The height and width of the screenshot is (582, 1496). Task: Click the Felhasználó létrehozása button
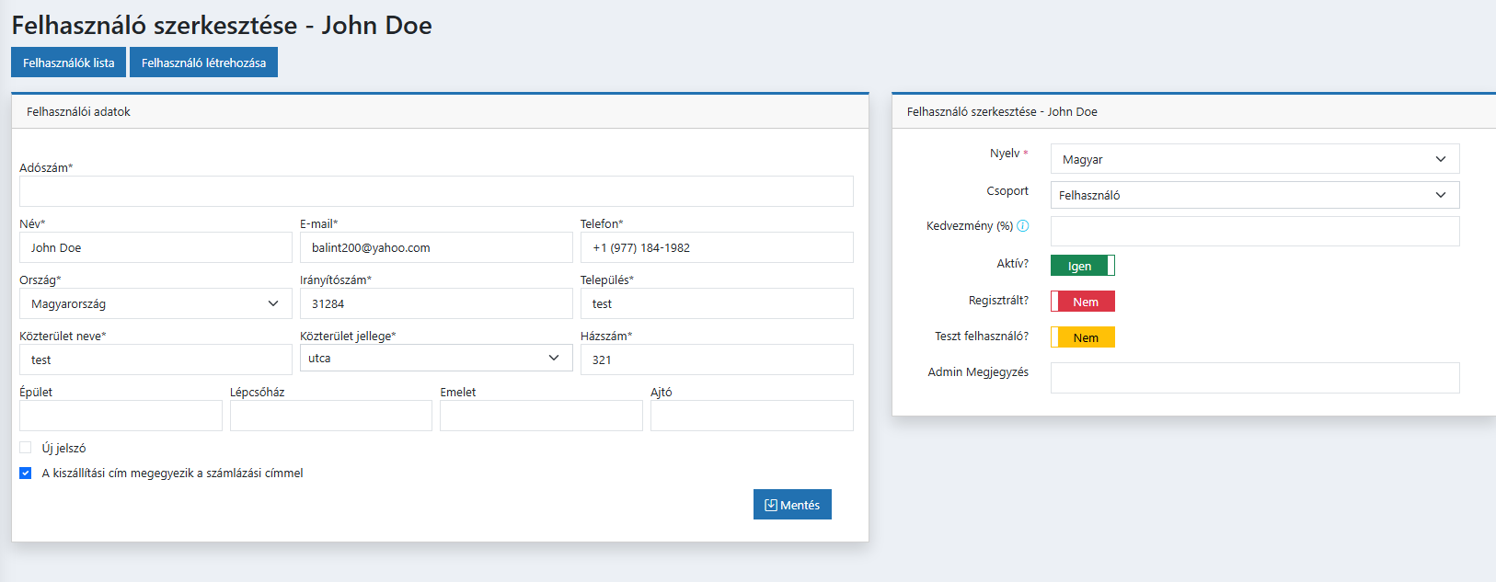[x=203, y=63]
